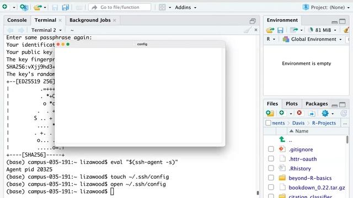The width and height of the screenshot is (353, 198).
Task: Switch to the Packages tab
Action: (x=317, y=104)
